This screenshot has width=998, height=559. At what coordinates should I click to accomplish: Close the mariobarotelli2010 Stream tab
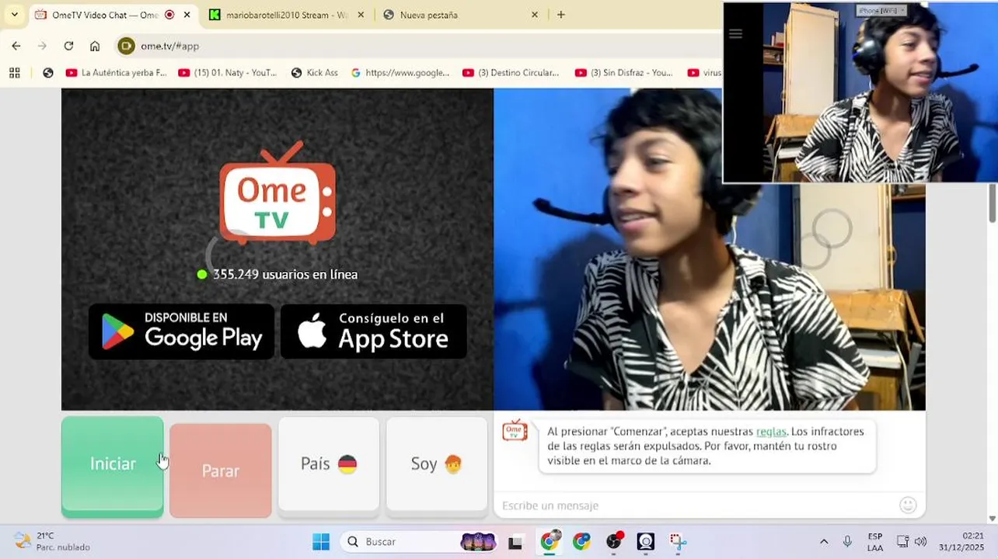coord(361,15)
